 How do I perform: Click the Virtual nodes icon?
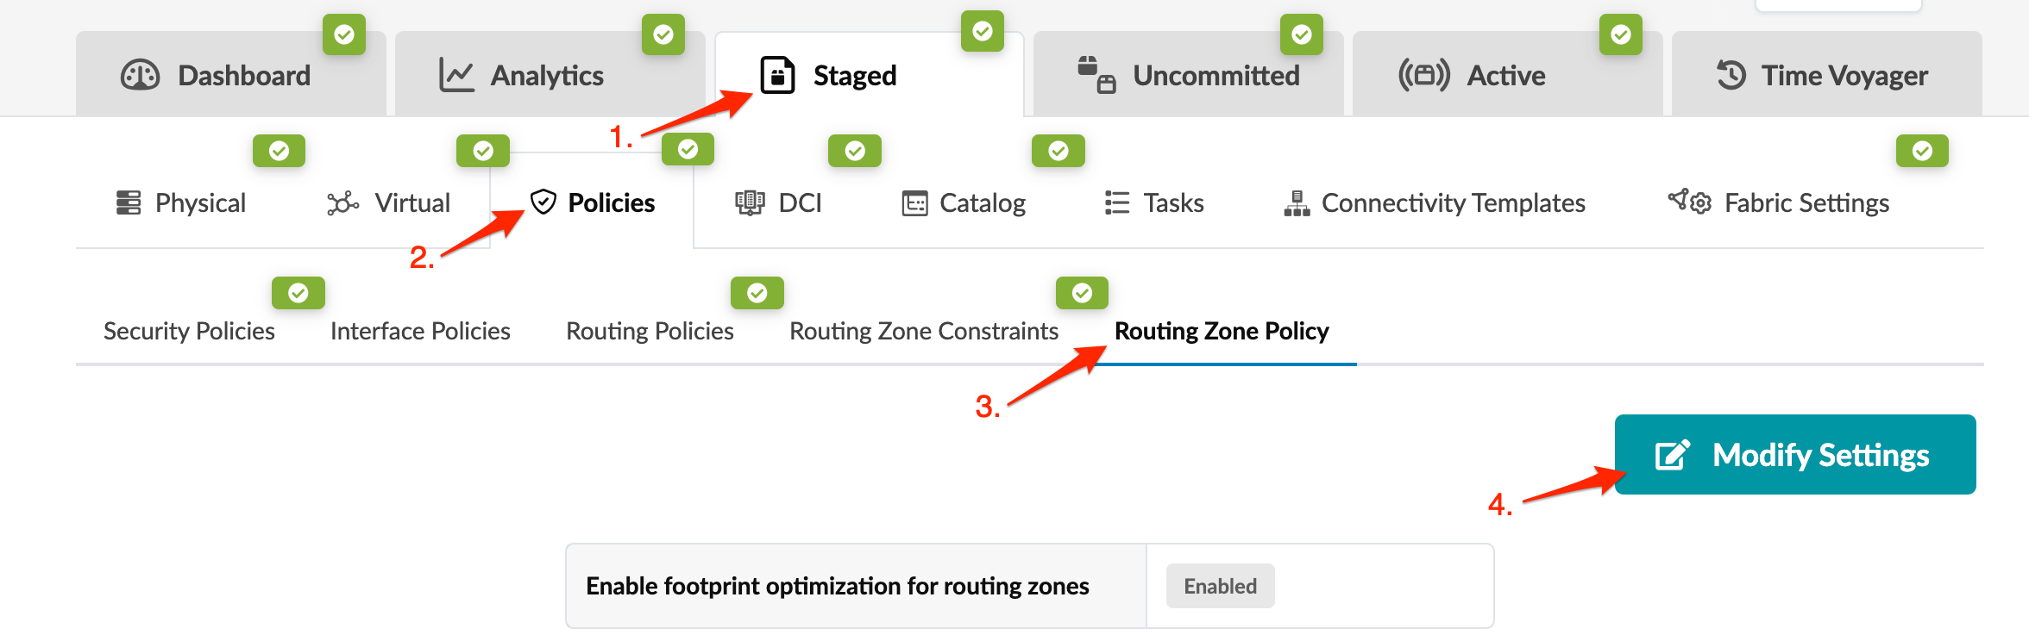(342, 203)
